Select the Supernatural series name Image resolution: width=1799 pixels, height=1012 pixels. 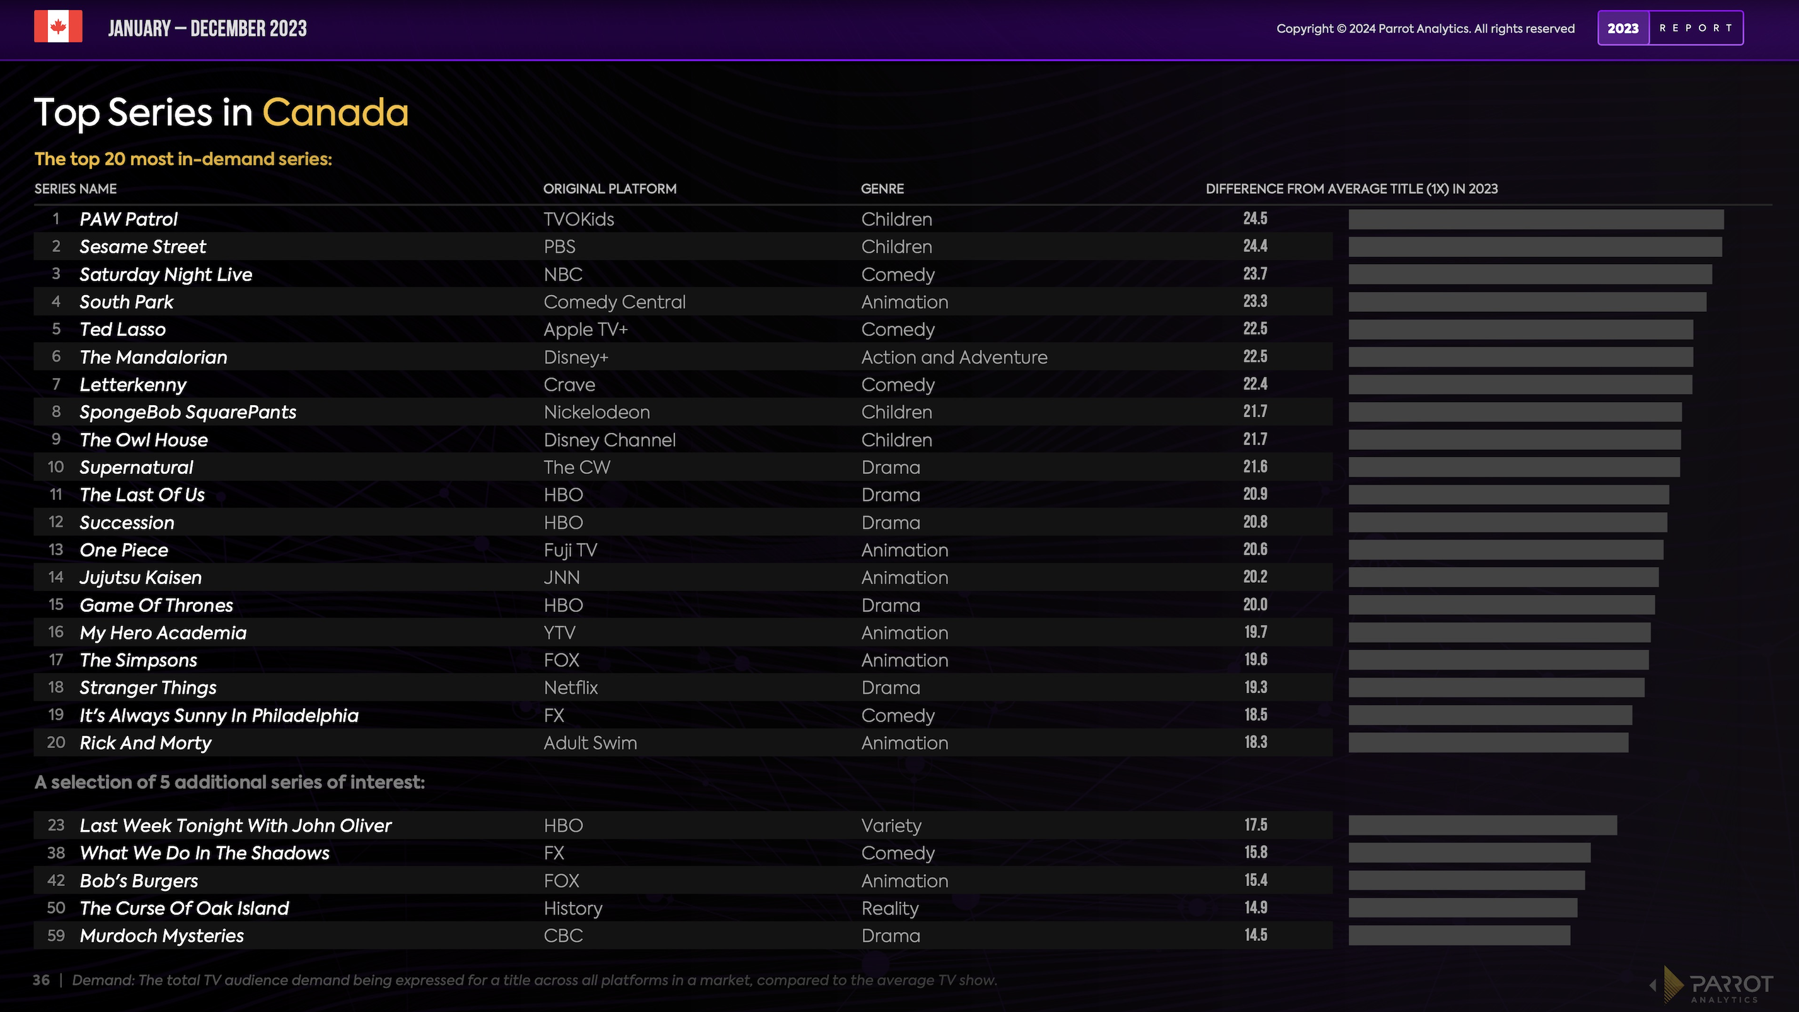tap(136, 468)
